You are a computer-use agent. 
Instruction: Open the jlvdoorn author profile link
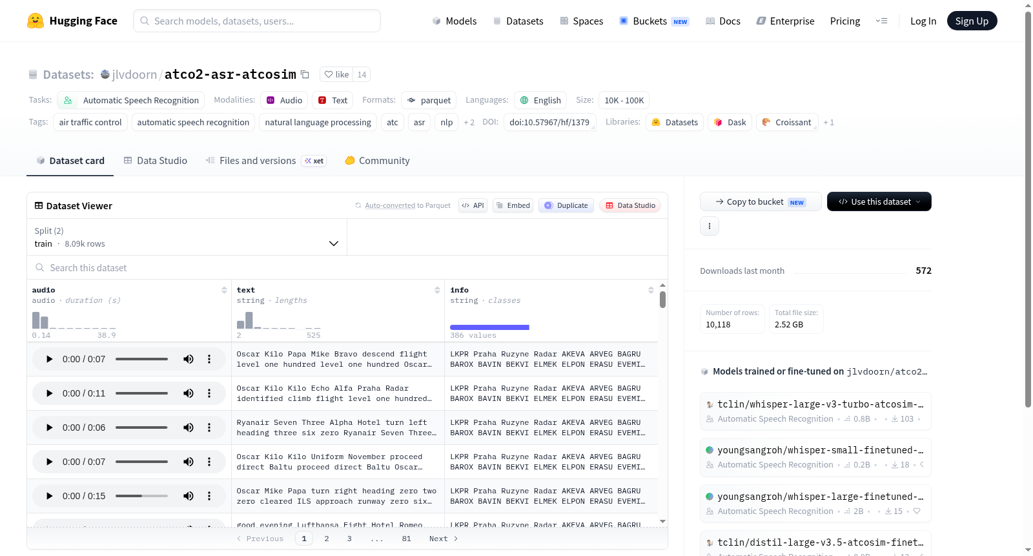point(134,74)
